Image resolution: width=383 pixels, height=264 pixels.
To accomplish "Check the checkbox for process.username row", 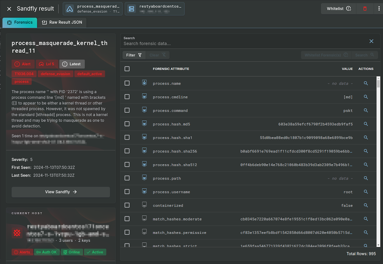I will pyautogui.click(x=127, y=191).
